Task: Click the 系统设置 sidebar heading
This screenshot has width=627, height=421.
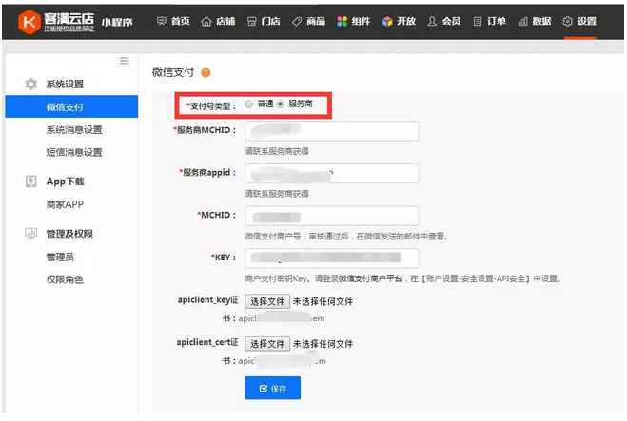Action: [x=65, y=85]
